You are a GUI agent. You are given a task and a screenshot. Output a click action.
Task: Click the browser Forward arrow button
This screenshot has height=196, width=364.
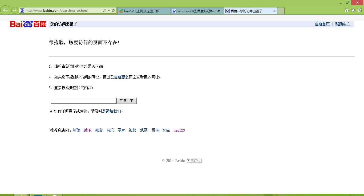15,10
